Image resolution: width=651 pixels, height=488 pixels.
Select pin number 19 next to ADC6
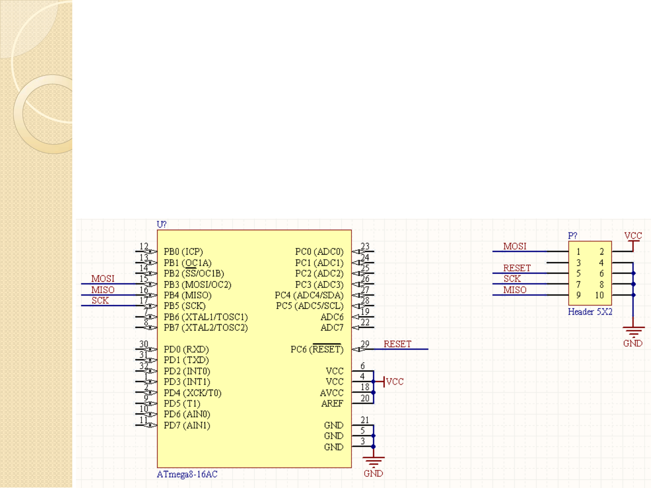click(x=365, y=311)
